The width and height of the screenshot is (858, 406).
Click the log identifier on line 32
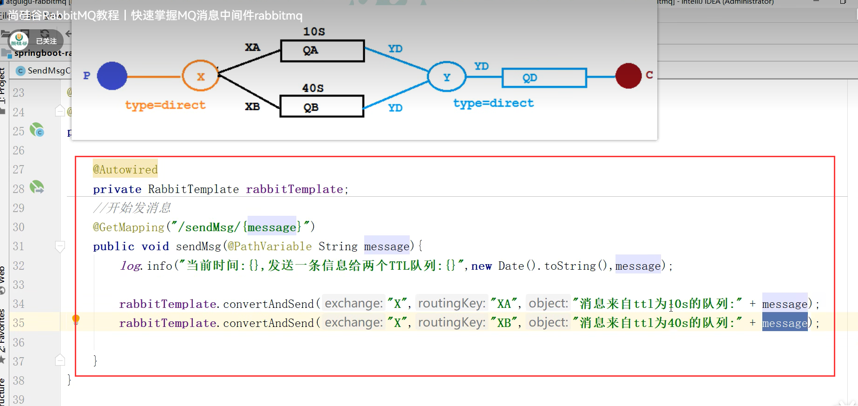(131, 266)
